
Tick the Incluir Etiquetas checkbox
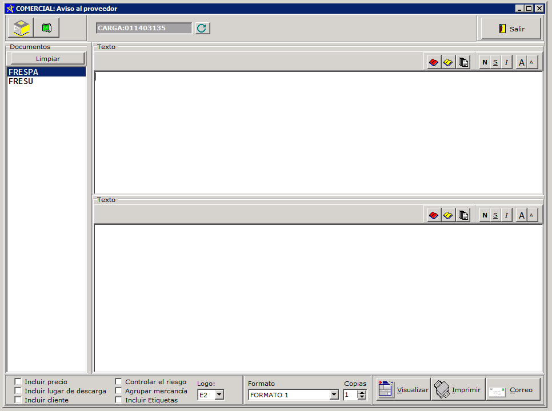[119, 400]
